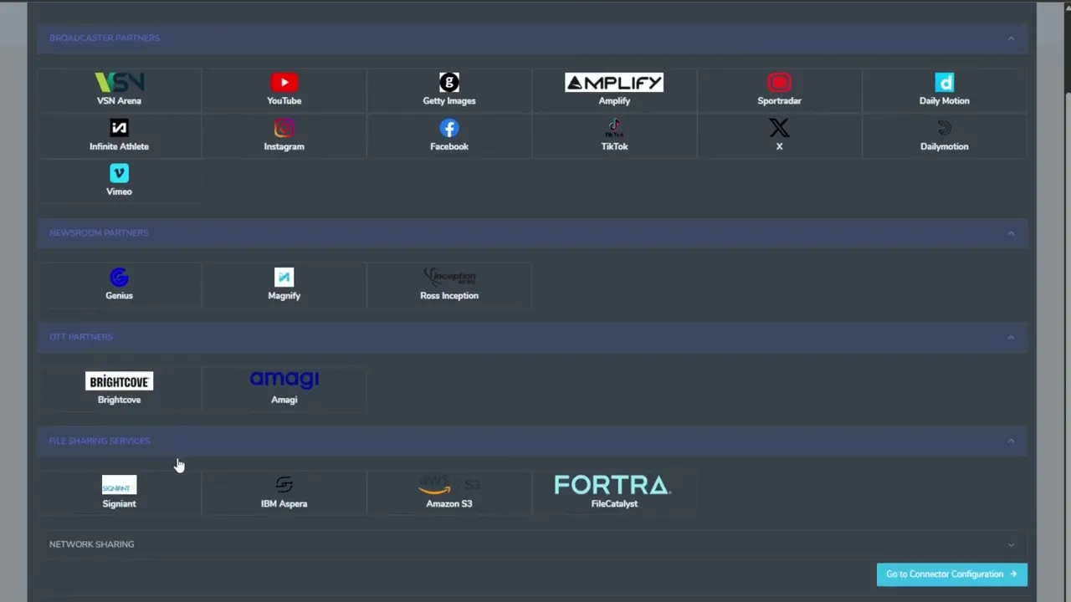Select the Brightcove logo
This screenshot has width=1071, height=602.
[119, 381]
